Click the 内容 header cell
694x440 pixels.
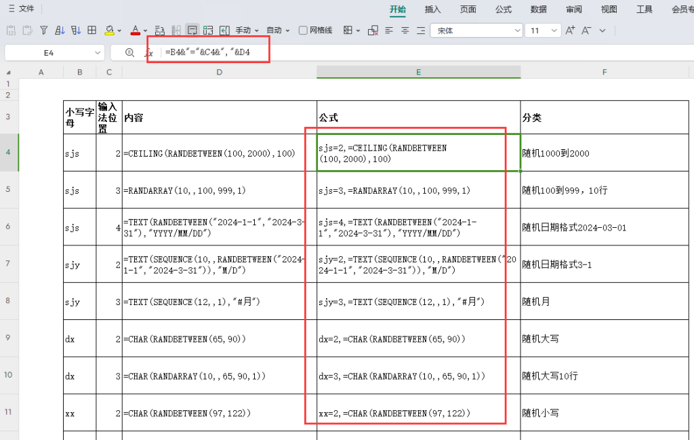pos(220,117)
